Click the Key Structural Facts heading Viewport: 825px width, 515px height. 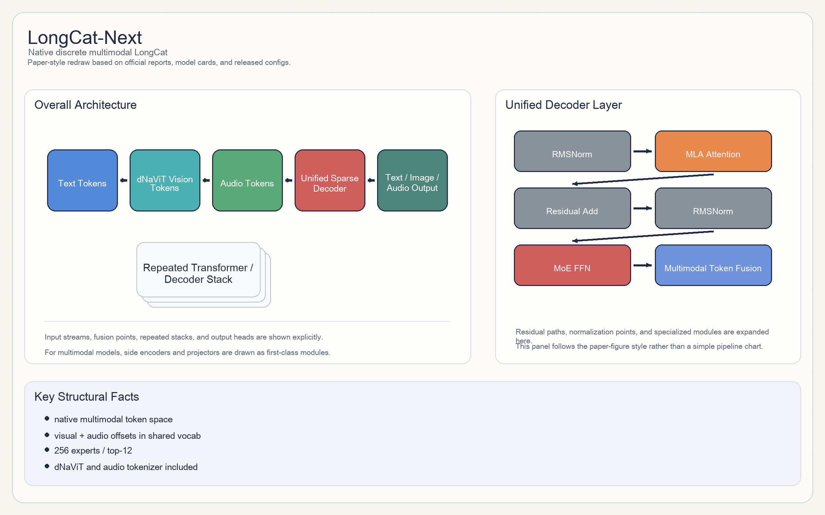87,397
